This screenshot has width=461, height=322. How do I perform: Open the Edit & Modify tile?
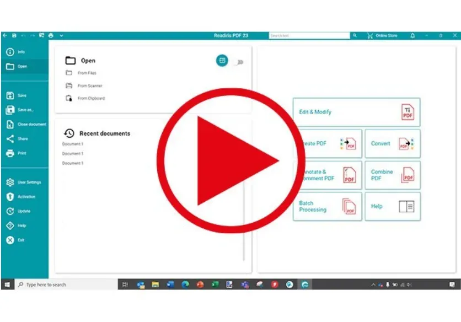click(x=356, y=112)
